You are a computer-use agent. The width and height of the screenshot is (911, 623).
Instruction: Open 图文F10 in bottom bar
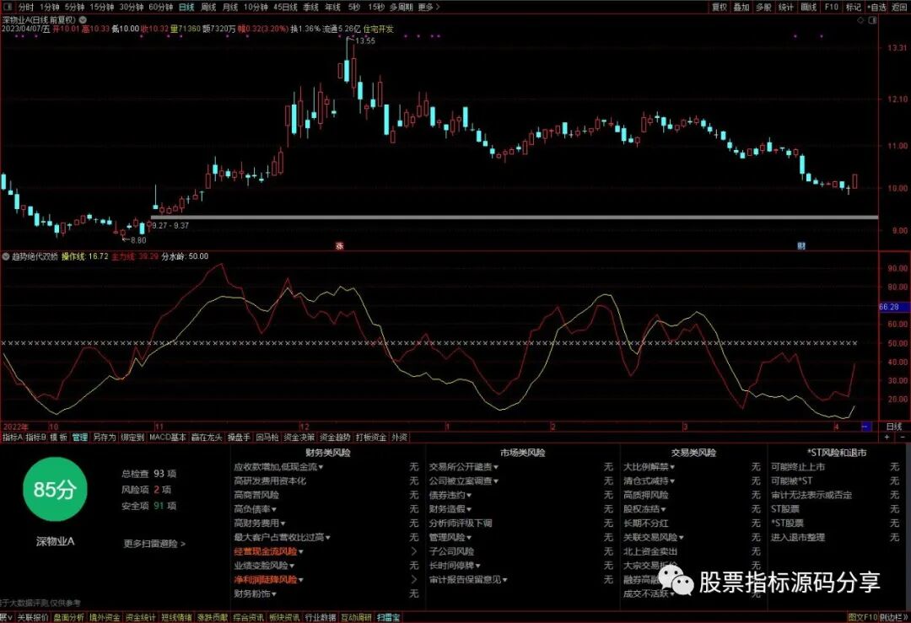click(862, 617)
